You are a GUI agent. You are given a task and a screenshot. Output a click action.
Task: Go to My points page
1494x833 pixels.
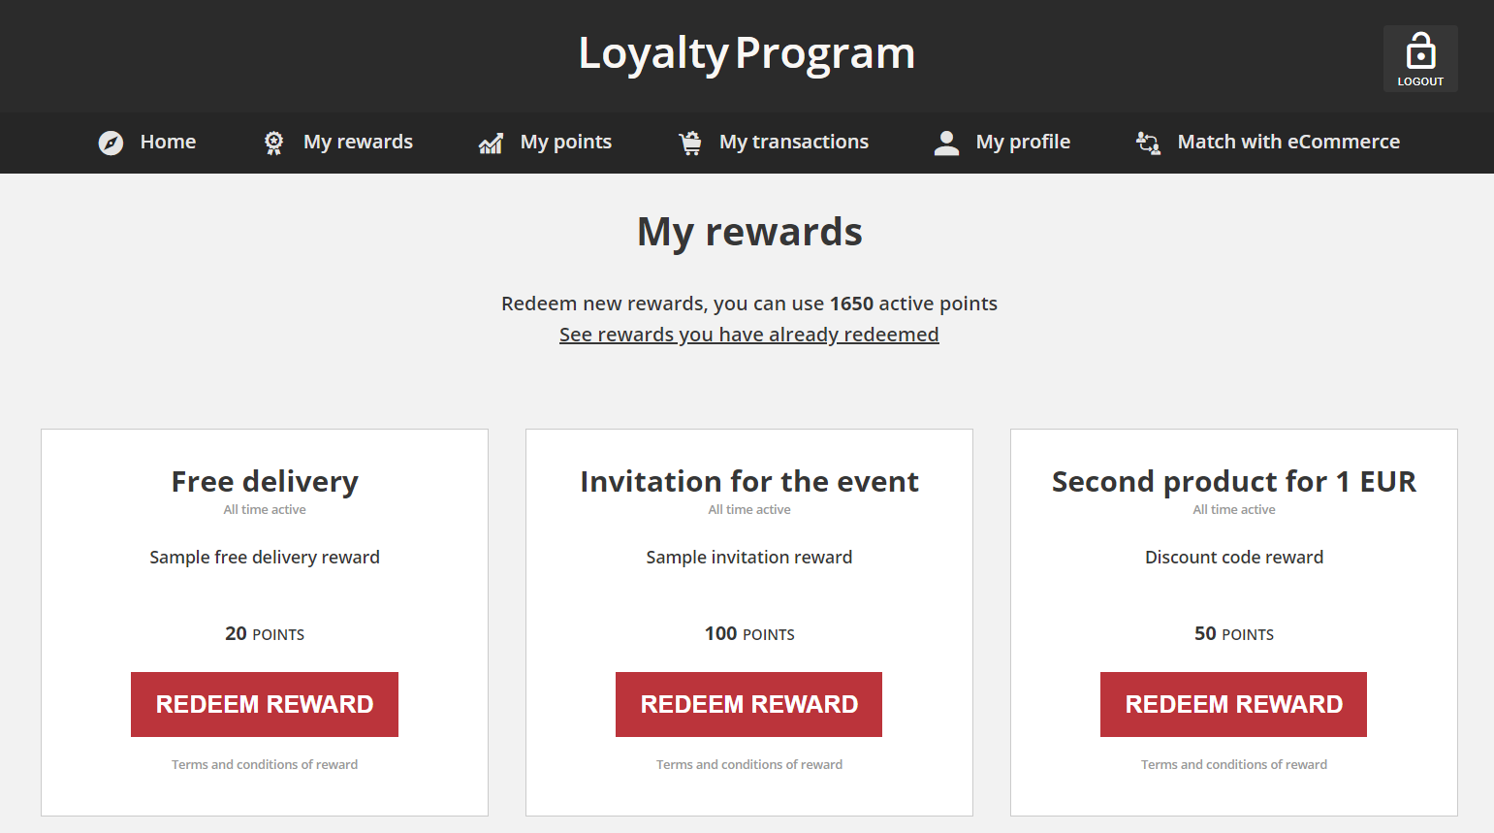pyautogui.click(x=566, y=142)
